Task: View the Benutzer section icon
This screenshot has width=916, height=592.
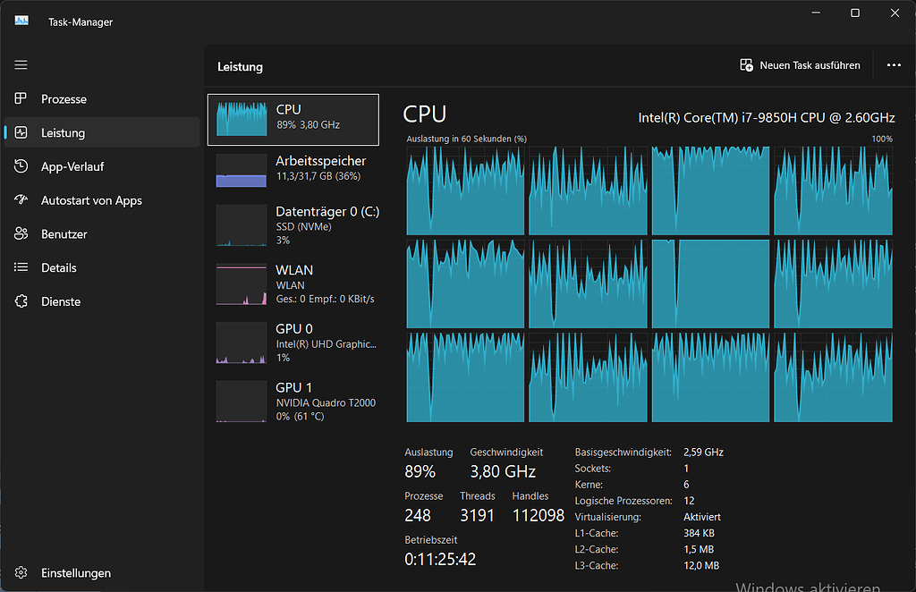Action: tap(20, 233)
